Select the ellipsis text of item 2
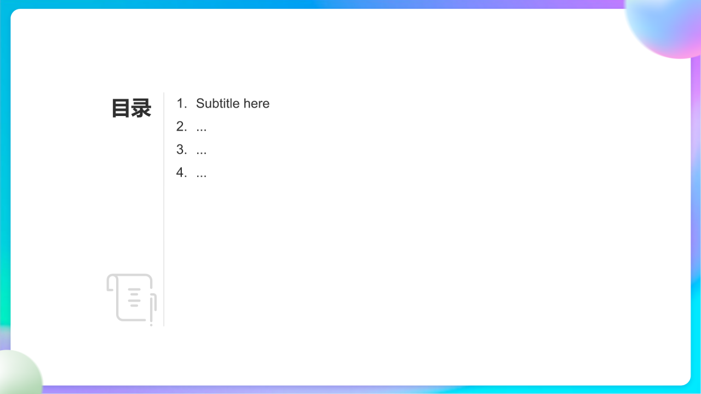 click(x=202, y=128)
